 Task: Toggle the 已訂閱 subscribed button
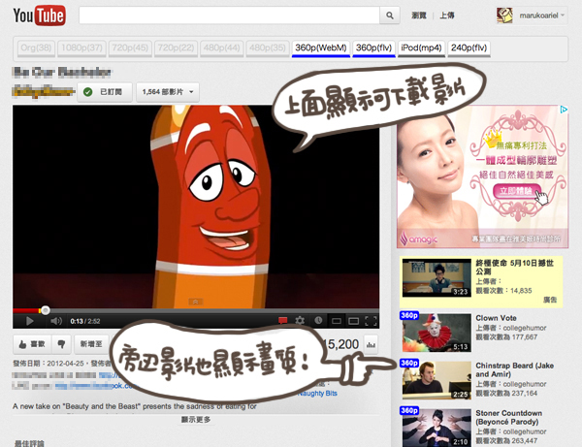tap(105, 92)
